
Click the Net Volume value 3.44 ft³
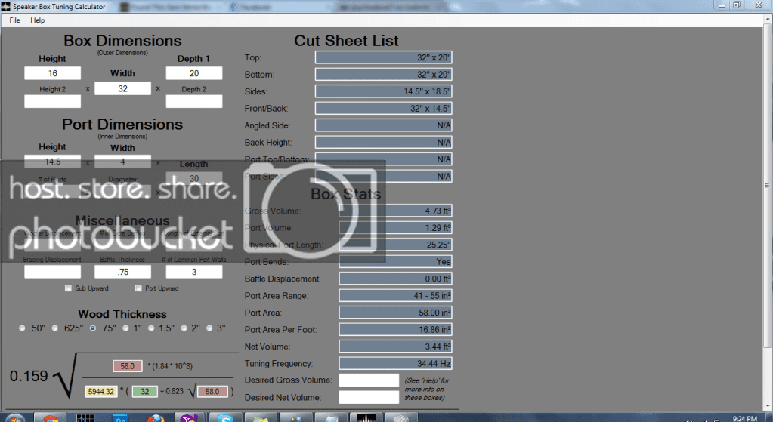[395, 347]
